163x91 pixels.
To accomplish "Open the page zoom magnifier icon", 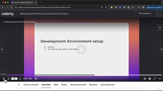I will pyautogui.click(x=102, y=7).
